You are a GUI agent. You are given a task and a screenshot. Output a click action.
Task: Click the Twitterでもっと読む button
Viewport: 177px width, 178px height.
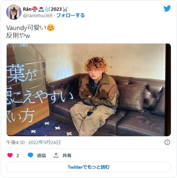(88, 167)
